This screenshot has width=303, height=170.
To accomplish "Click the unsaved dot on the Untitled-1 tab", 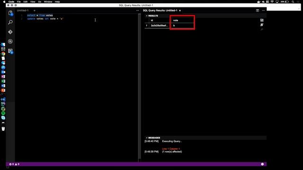I will click(35, 10).
